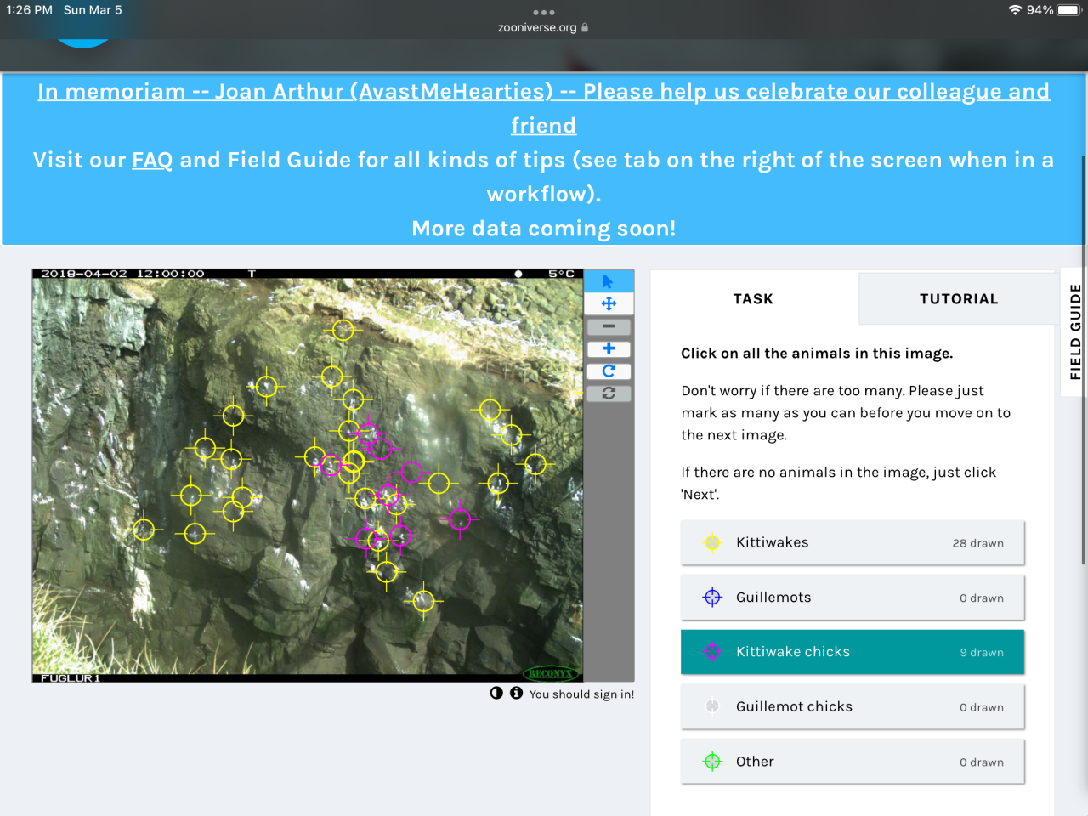The height and width of the screenshot is (816, 1088).
Task: Tap the Wi-Fi status icon
Action: [1015, 10]
